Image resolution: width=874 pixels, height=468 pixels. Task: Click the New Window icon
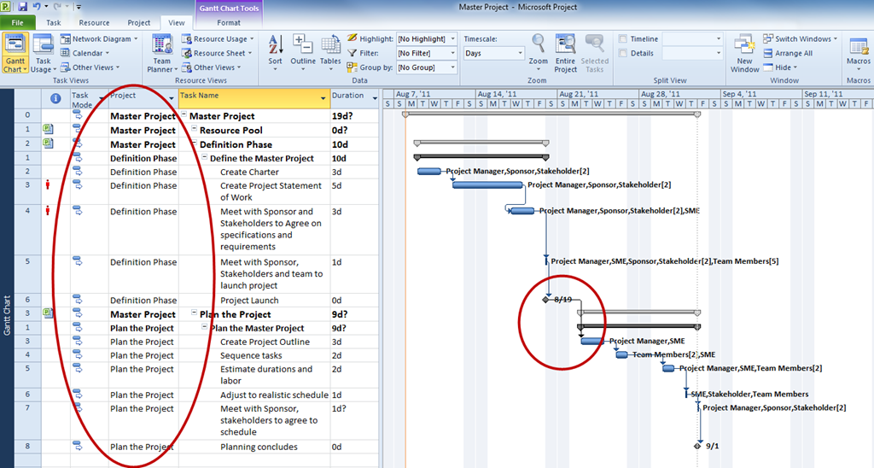click(x=744, y=53)
